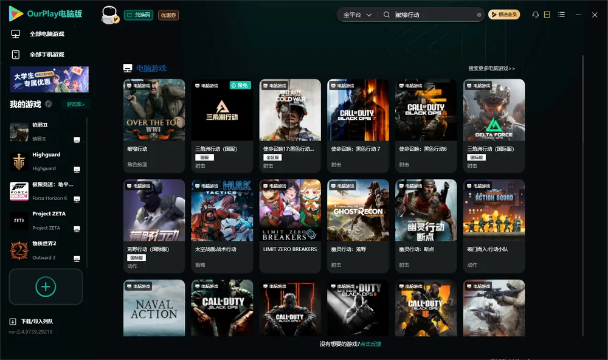Viewport: 608px width, 360px height.
Task: Click the 优惠券 coupon button
Action: (x=168, y=15)
